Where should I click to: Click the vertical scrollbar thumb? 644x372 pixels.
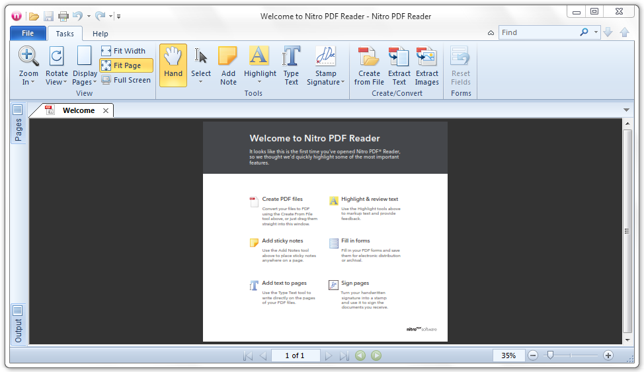click(x=627, y=231)
